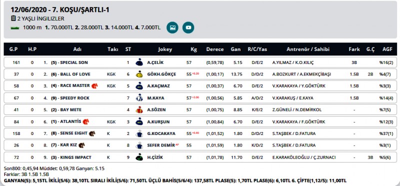Viewport: 400px width, 186px height.
Task: Click E.KARAKÖLEOĞLU / Ç.ZURNACI trainer-owner cell
Action: [304, 157]
